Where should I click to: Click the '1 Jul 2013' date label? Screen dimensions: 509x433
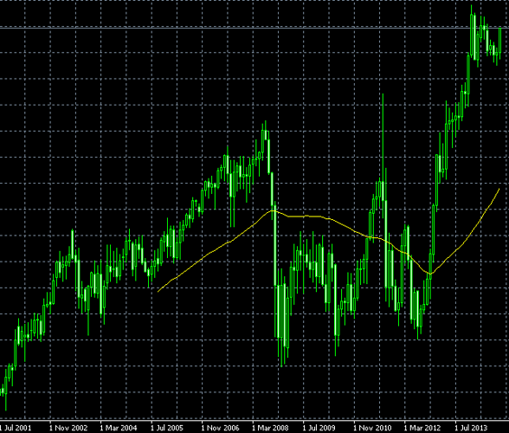(471, 428)
